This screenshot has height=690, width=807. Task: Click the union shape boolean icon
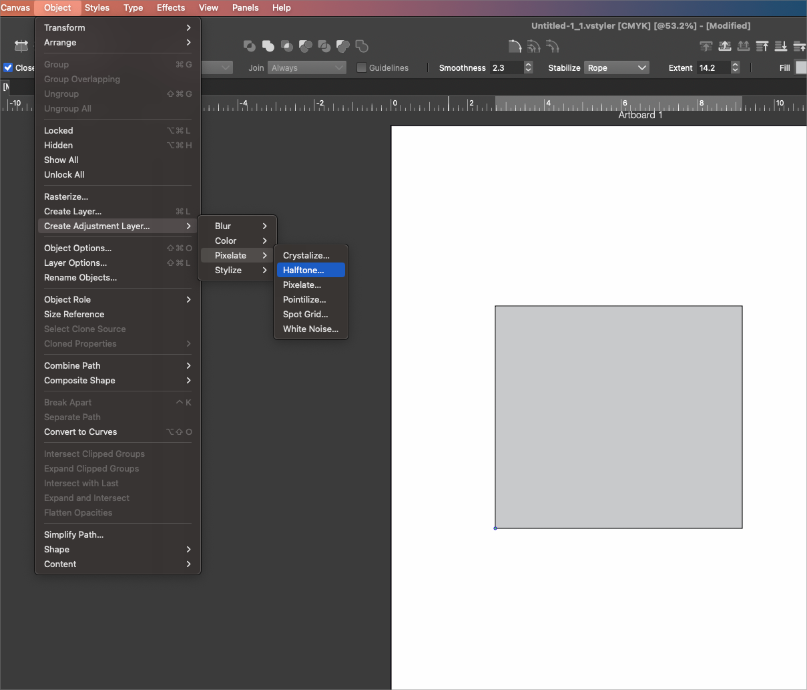268,46
